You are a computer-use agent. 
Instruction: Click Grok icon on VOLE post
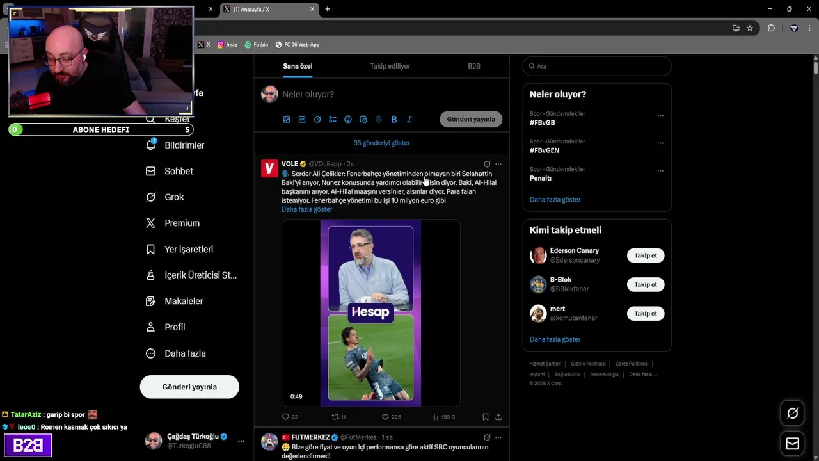pos(487,164)
